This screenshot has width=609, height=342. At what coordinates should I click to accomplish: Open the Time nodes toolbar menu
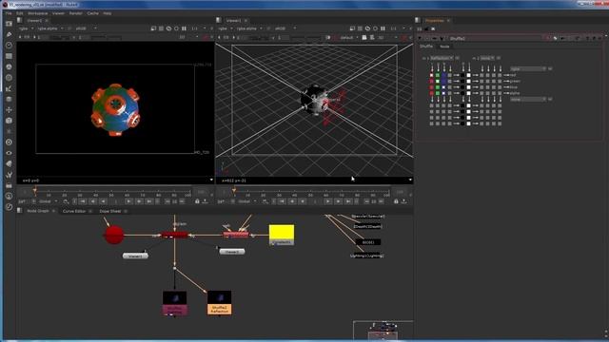tap(9, 46)
